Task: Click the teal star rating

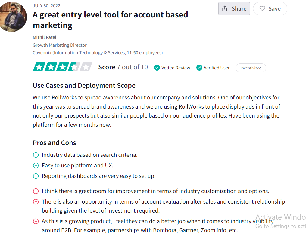Action: [62, 67]
